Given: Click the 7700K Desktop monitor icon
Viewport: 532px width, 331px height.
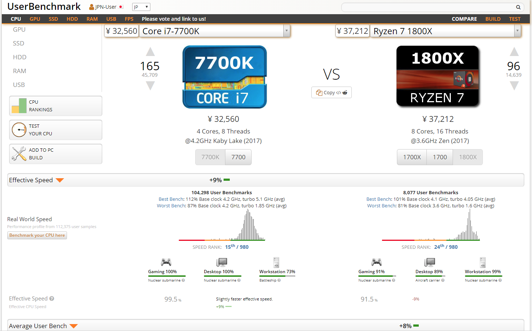Looking at the screenshot, I should [221, 262].
